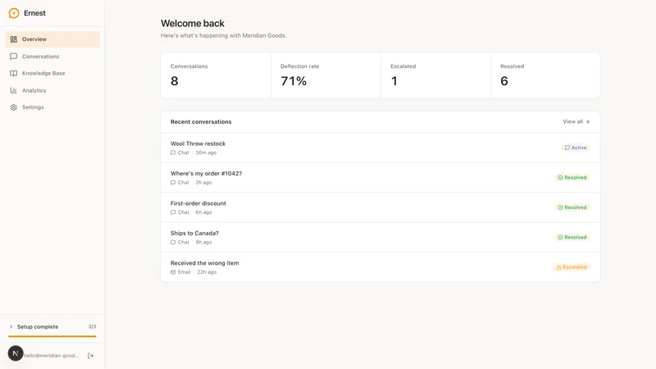Viewport: 656px width, 369px height.
Task: Click the Knowledge Base book icon
Action: (x=13, y=73)
